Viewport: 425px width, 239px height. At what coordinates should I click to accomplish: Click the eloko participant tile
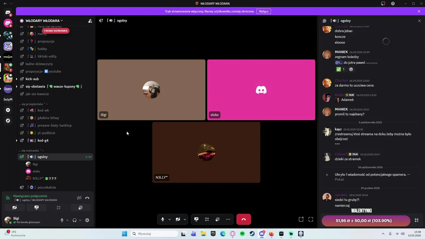coord(261,90)
